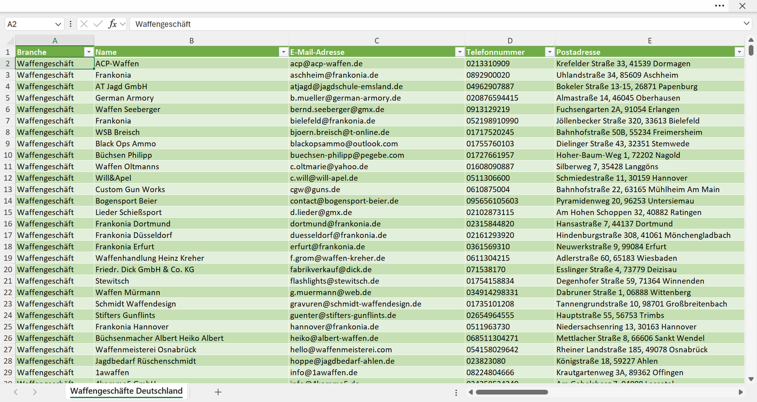Click the email 'hello@waffenmeisterei.com'
757x402 pixels.
tap(341, 350)
